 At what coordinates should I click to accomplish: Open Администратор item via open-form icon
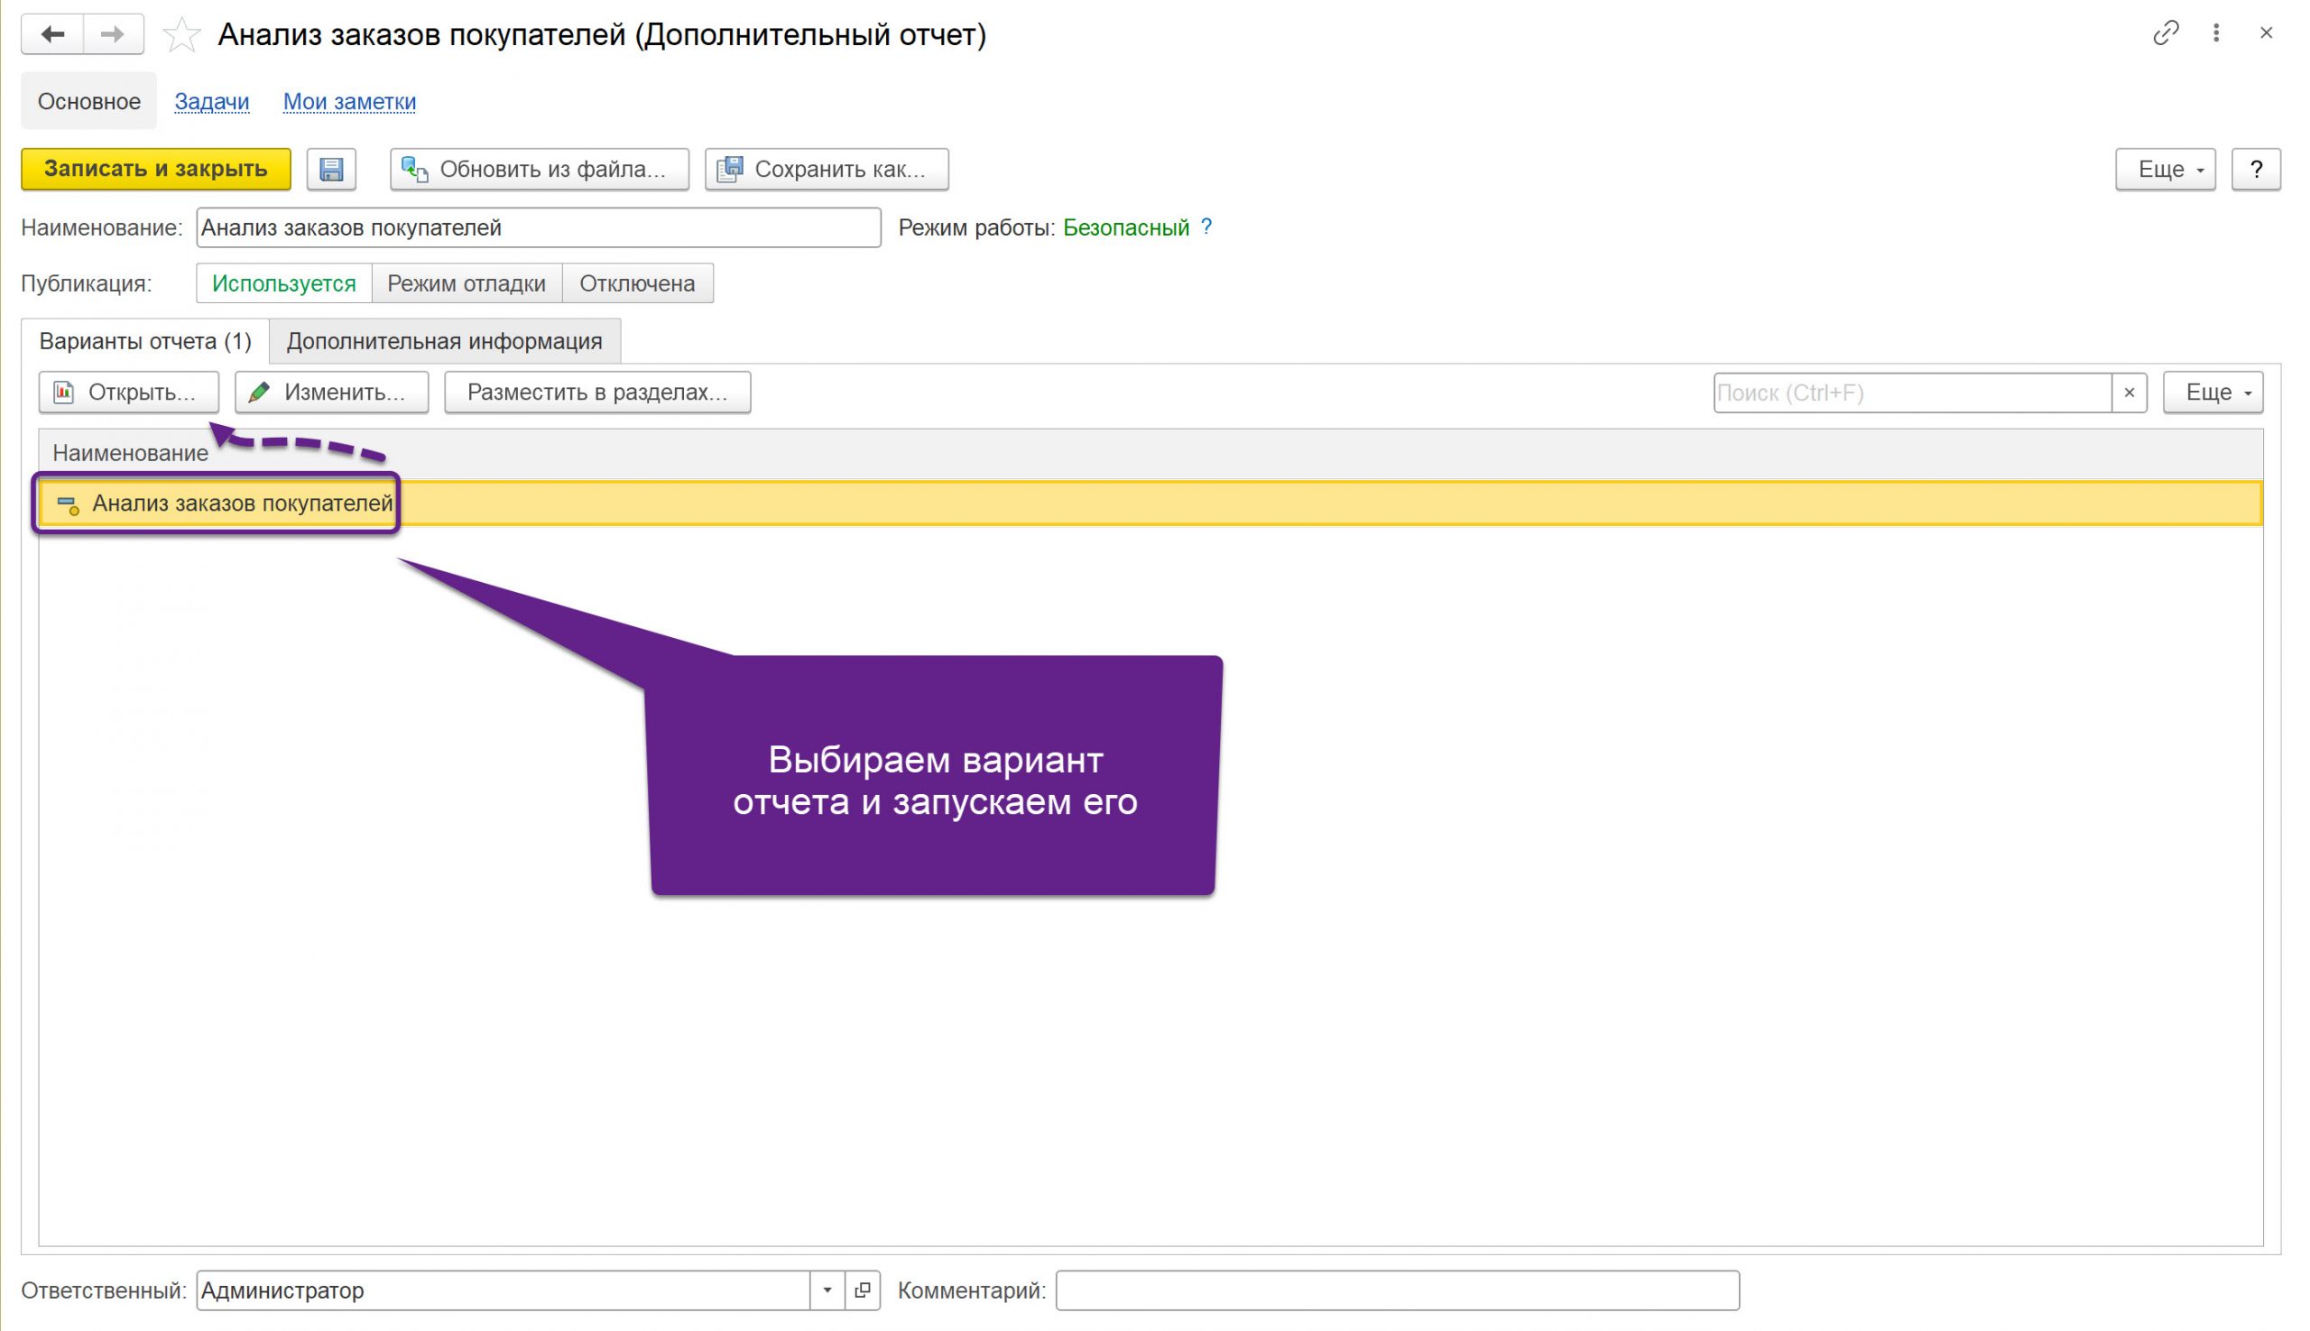click(862, 1289)
